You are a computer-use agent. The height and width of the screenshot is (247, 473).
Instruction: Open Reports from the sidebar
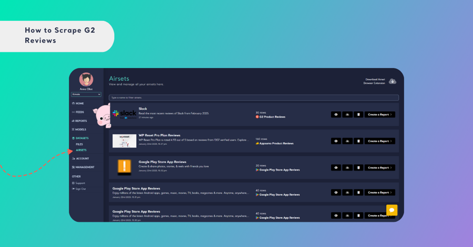(79, 121)
